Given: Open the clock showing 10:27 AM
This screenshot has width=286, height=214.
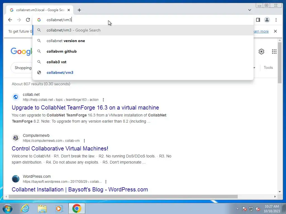Looking at the screenshot, I should point(271,209).
